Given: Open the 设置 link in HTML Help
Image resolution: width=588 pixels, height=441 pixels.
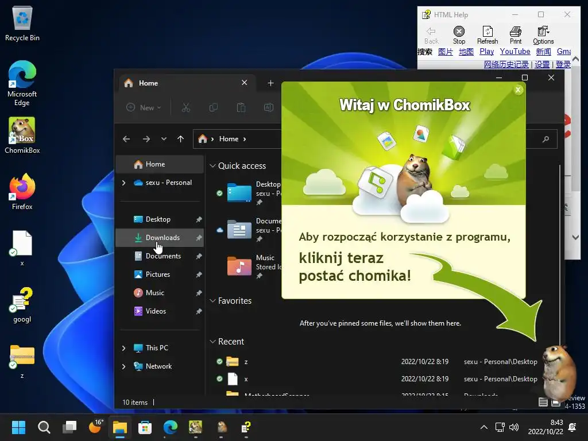Looking at the screenshot, I should [542, 64].
